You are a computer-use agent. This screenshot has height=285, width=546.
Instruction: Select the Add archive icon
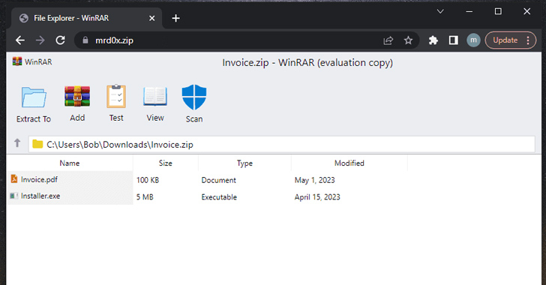click(x=77, y=96)
